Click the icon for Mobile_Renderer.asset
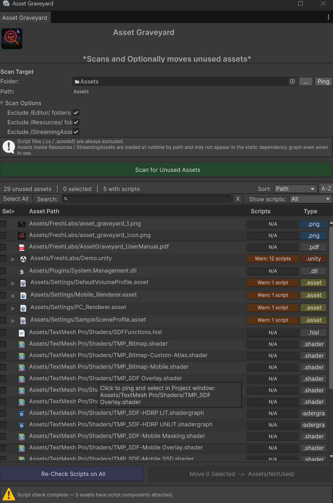 [23, 296]
